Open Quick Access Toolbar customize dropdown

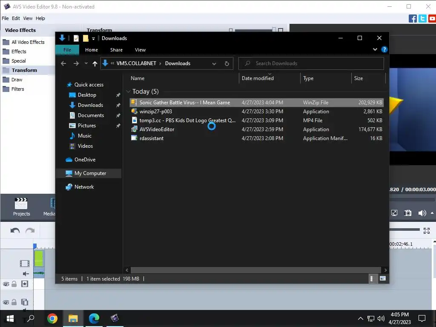point(93,38)
